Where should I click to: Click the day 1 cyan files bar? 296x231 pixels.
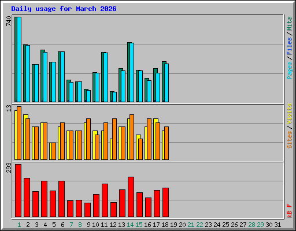[x=19, y=59]
